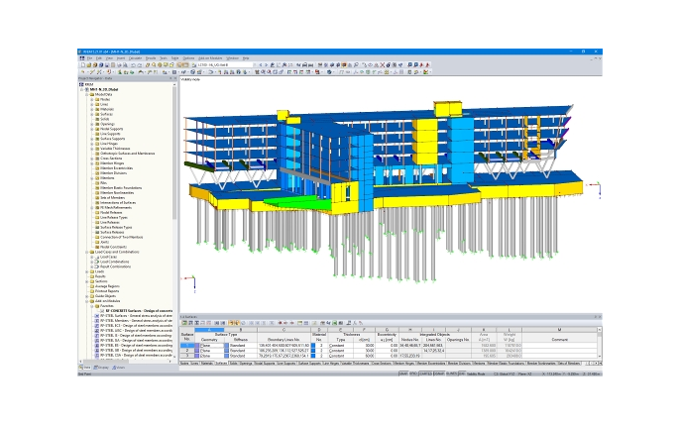Viewport: 680px width, 425px height.
Task: Open the Nodes table tab
Action: coord(184,363)
